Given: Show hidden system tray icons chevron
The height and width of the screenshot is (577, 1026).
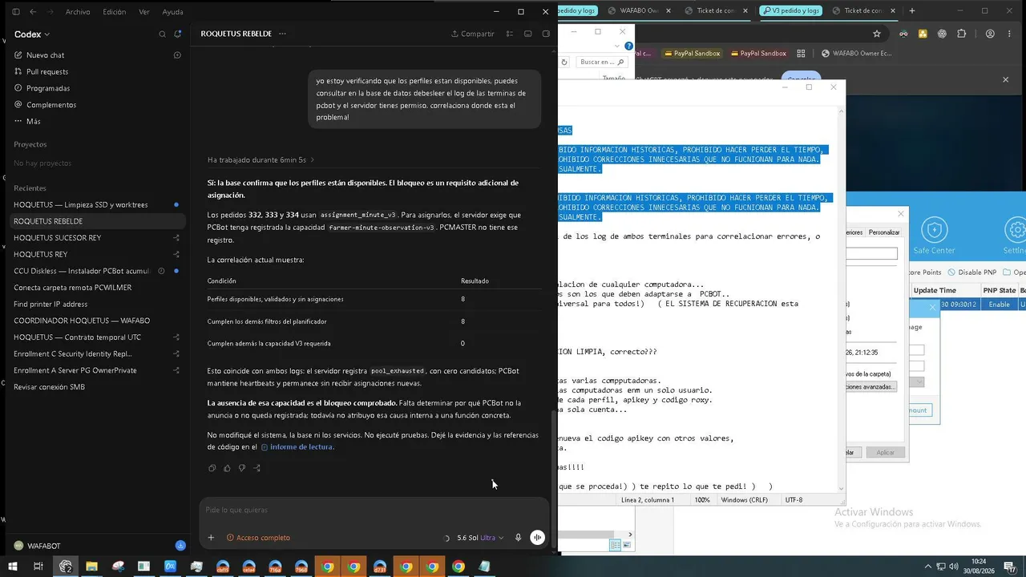Looking at the screenshot, I should [928, 567].
